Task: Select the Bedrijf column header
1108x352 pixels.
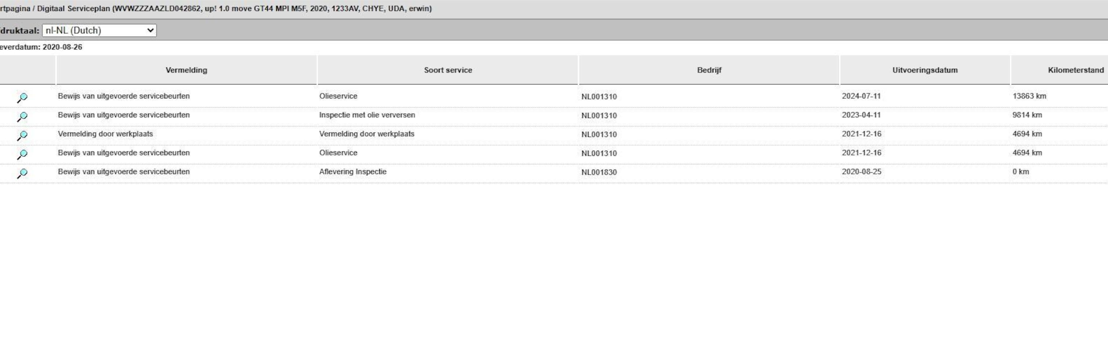Action: coord(709,70)
